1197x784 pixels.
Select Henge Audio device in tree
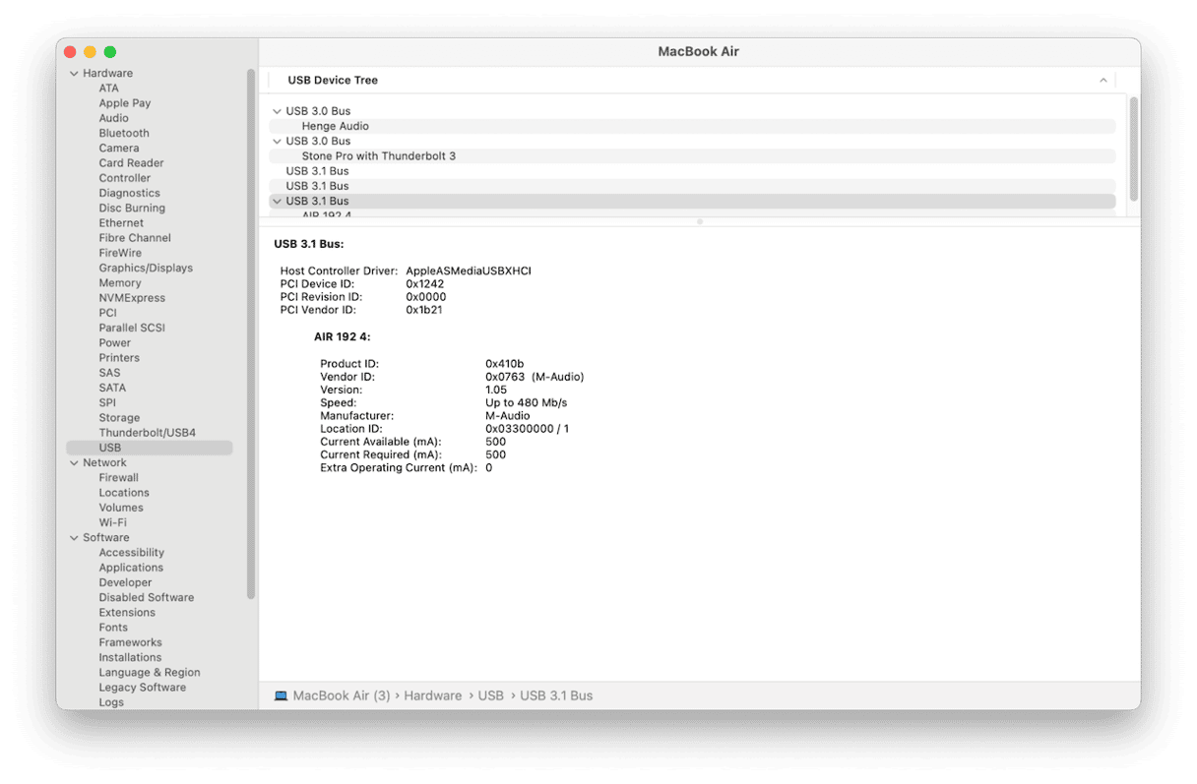click(335, 126)
